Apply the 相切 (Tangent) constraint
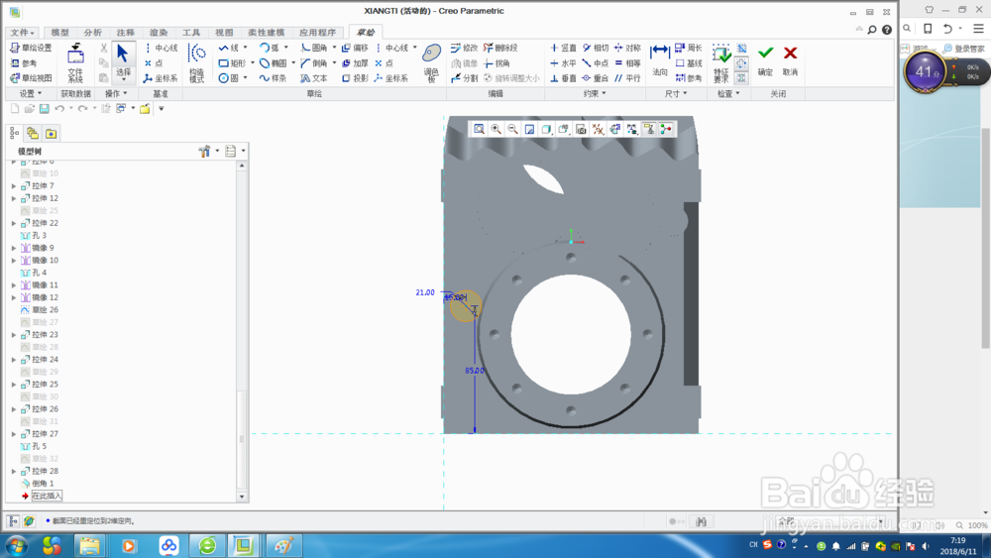This screenshot has height=558, width=991. pos(596,48)
